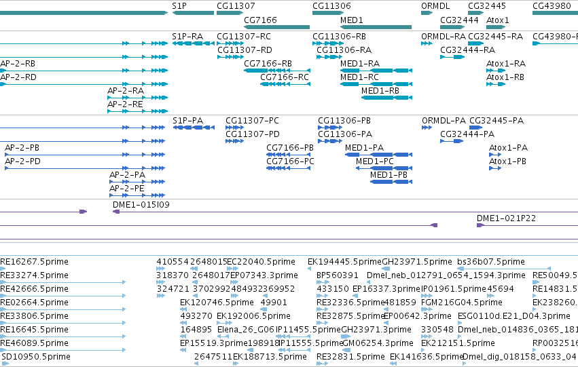Click protein ORMDL-PA
The width and height of the screenshot is (578, 367).
(444, 121)
